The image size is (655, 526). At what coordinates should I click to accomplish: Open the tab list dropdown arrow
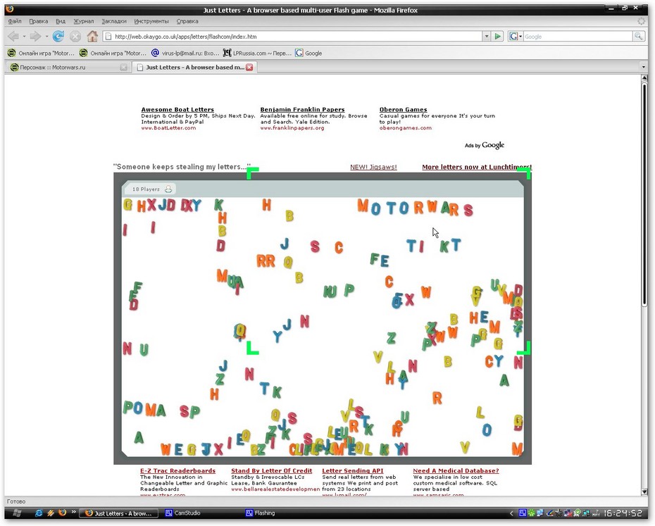pyautogui.click(x=643, y=67)
